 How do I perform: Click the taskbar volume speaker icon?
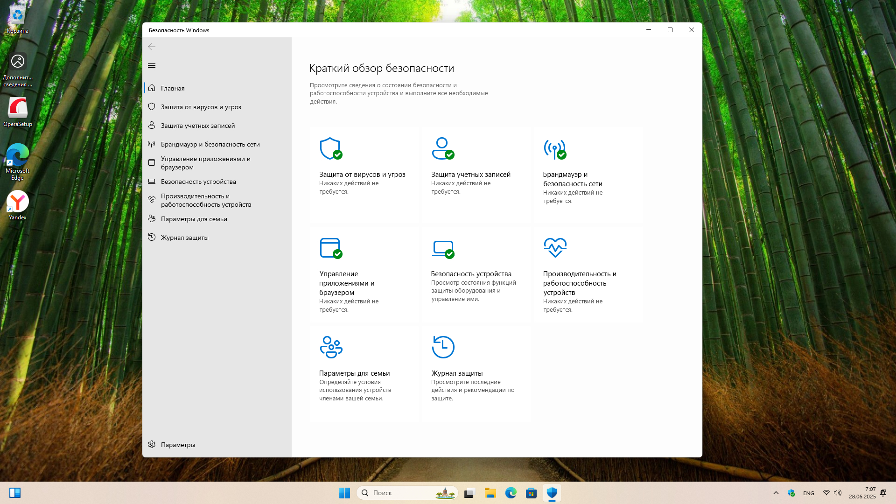tap(838, 493)
